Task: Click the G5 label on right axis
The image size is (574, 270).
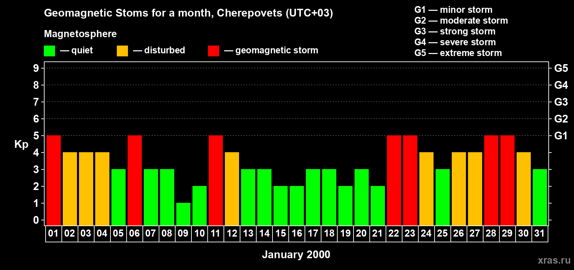Action: [x=561, y=68]
